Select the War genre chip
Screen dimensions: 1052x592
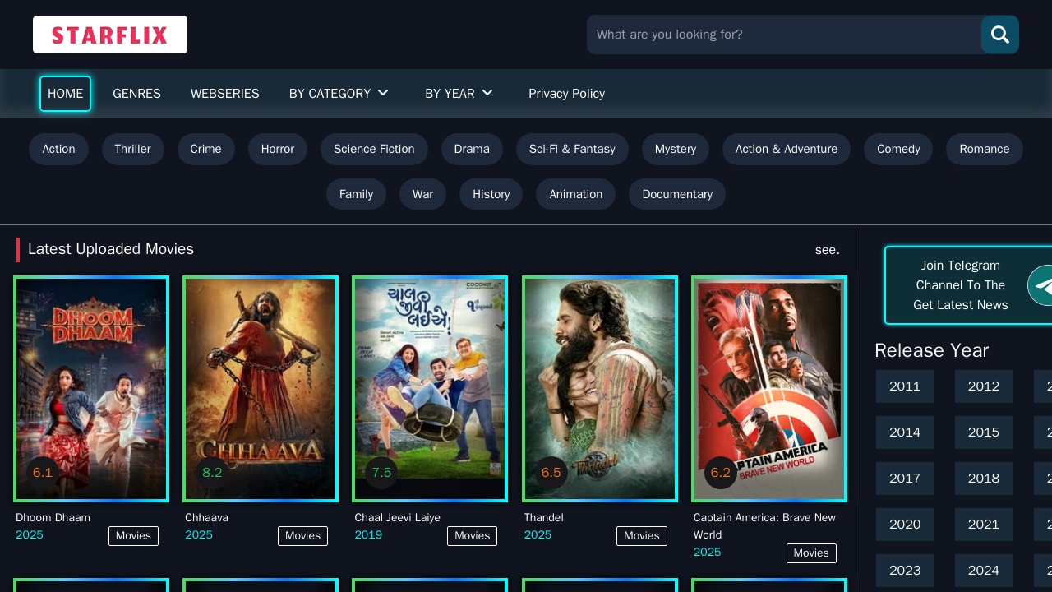(x=422, y=194)
